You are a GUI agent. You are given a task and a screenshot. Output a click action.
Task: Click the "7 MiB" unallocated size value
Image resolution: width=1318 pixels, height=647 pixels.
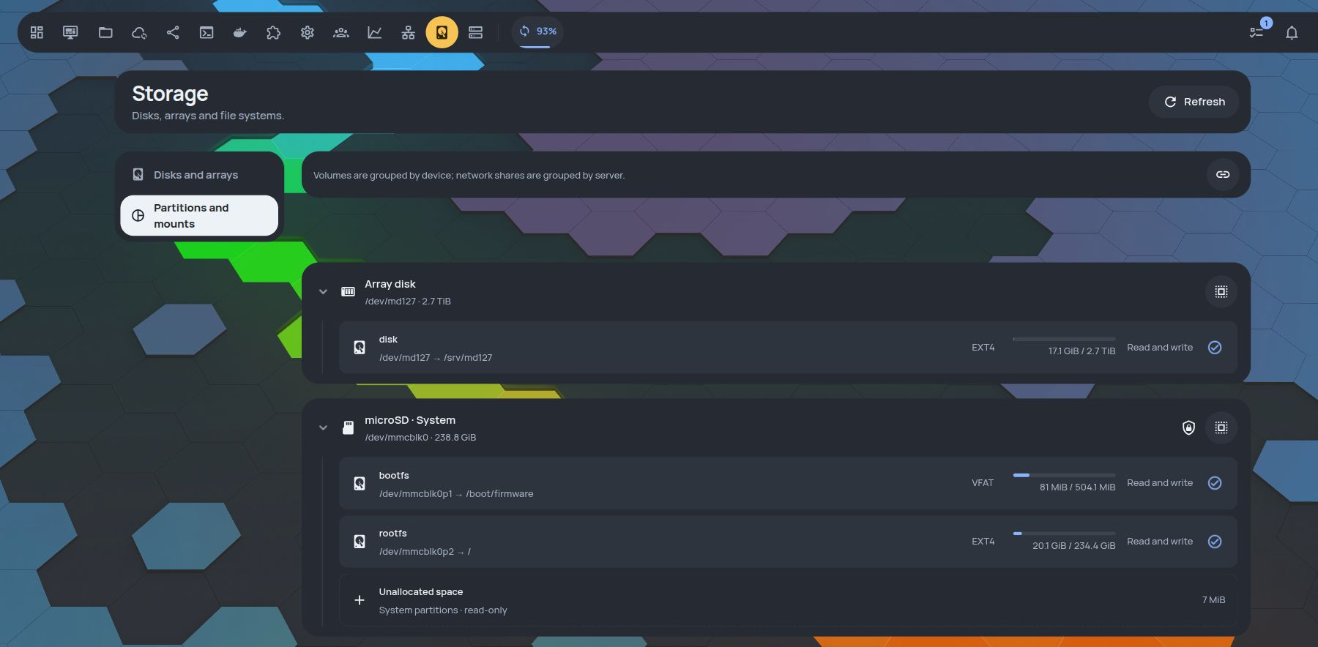click(1213, 600)
